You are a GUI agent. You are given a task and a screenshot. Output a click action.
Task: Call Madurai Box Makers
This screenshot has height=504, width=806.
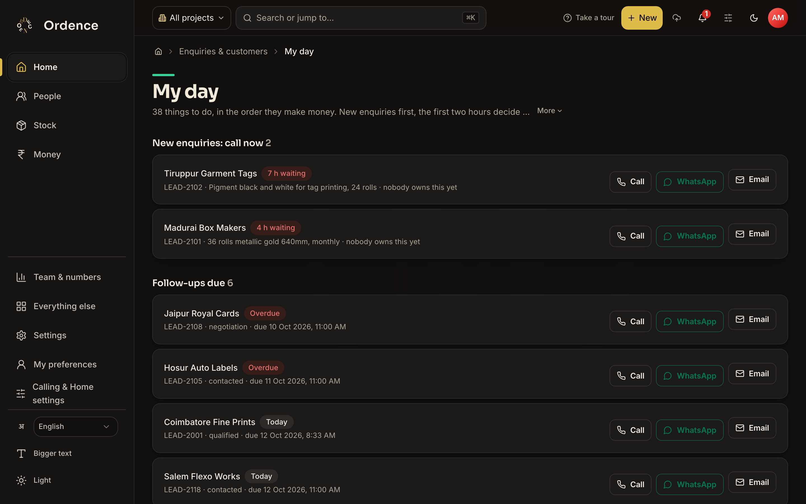tap(630, 236)
